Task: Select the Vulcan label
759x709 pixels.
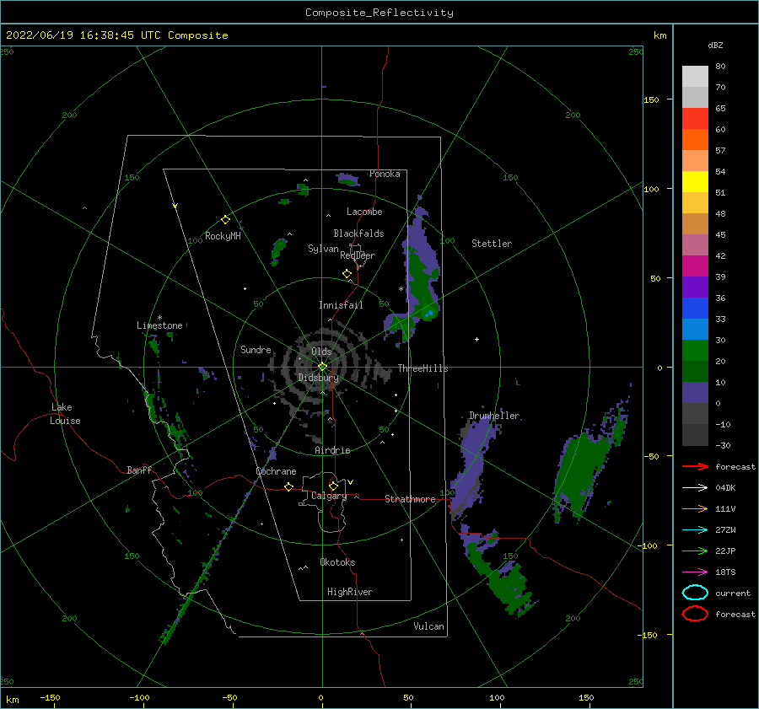Action: pyautogui.click(x=428, y=626)
